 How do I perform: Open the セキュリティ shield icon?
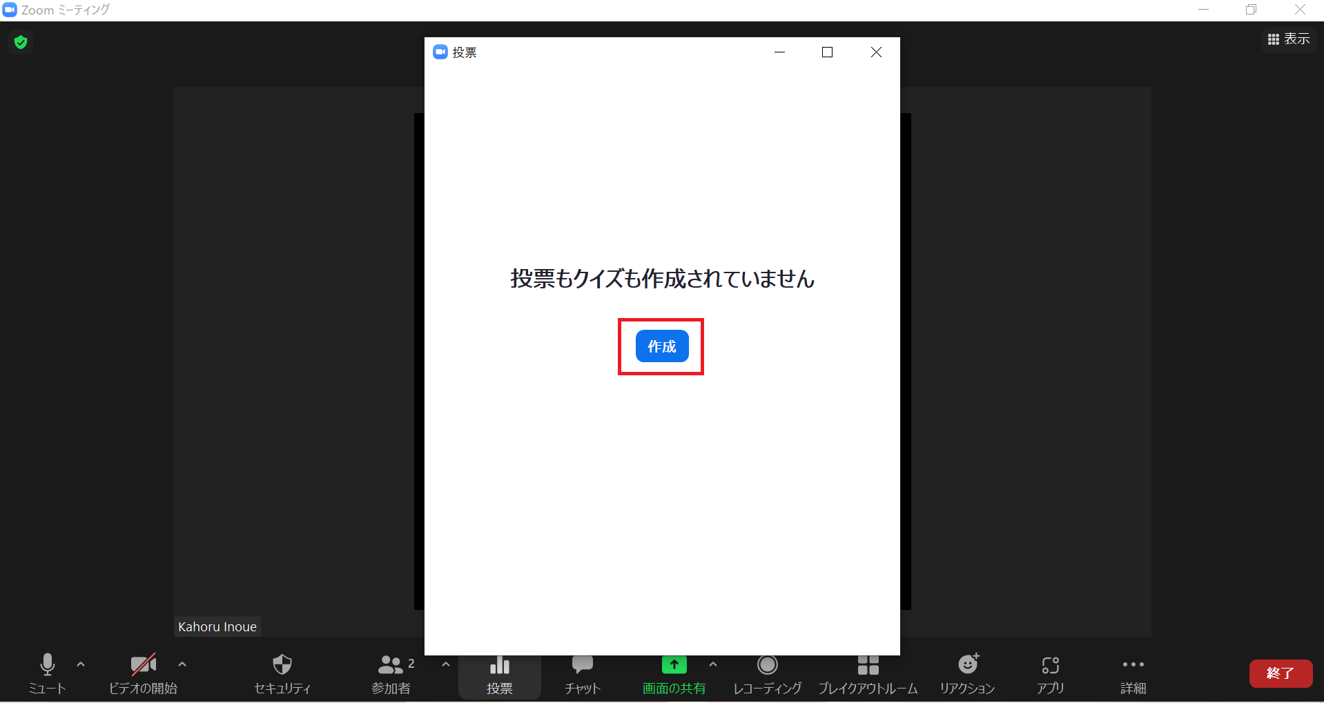coord(282,673)
